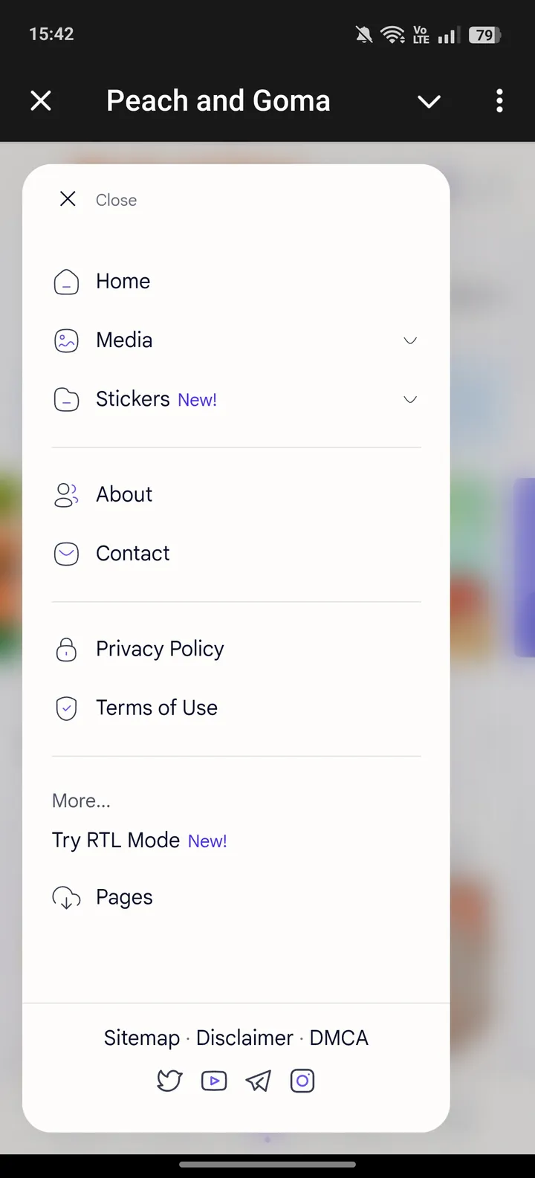The height and width of the screenshot is (1178, 535).
Task: Open the Disclaimer footer link
Action: pos(244,1038)
